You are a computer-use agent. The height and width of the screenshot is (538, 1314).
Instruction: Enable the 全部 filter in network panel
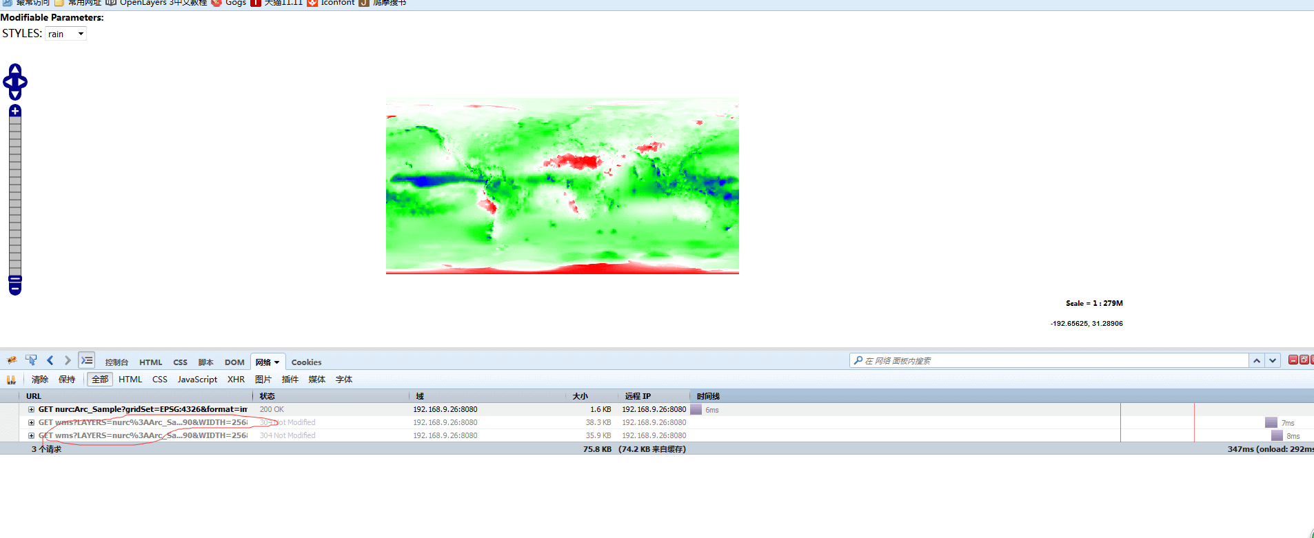(100, 380)
